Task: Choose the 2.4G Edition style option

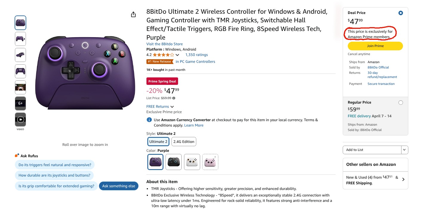Action: [x=184, y=142]
